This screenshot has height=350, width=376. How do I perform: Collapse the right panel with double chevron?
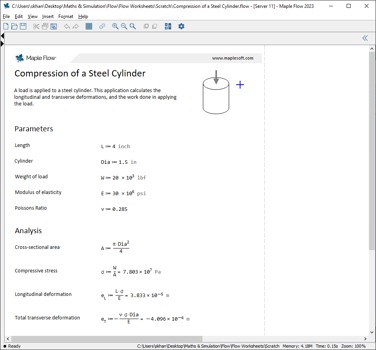365,38
